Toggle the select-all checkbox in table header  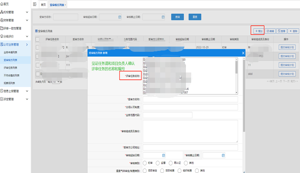click(x=37, y=39)
